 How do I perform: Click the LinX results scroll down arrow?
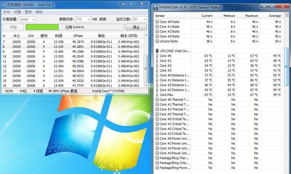[x=146, y=85]
